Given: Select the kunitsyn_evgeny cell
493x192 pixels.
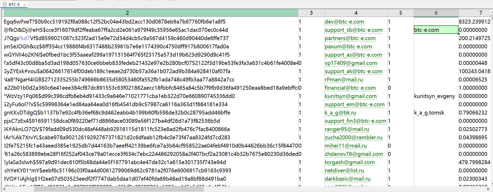Looking at the screenshot, I should coord(436,96).
